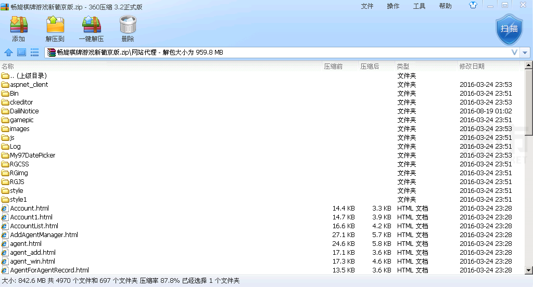Viewport: 533px width, 287px height.
Task: Sort by 压缩前 column header
Action: pyautogui.click(x=339, y=66)
